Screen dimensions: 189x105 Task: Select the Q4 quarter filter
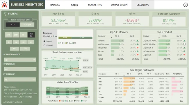(x=31, y=42)
